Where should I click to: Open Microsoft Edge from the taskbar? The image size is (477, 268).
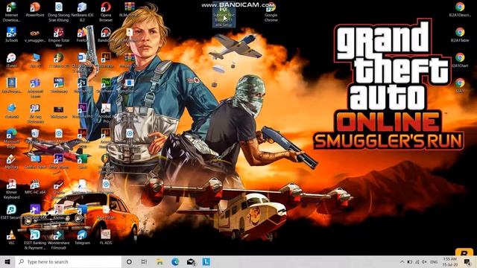coord(175,261)
